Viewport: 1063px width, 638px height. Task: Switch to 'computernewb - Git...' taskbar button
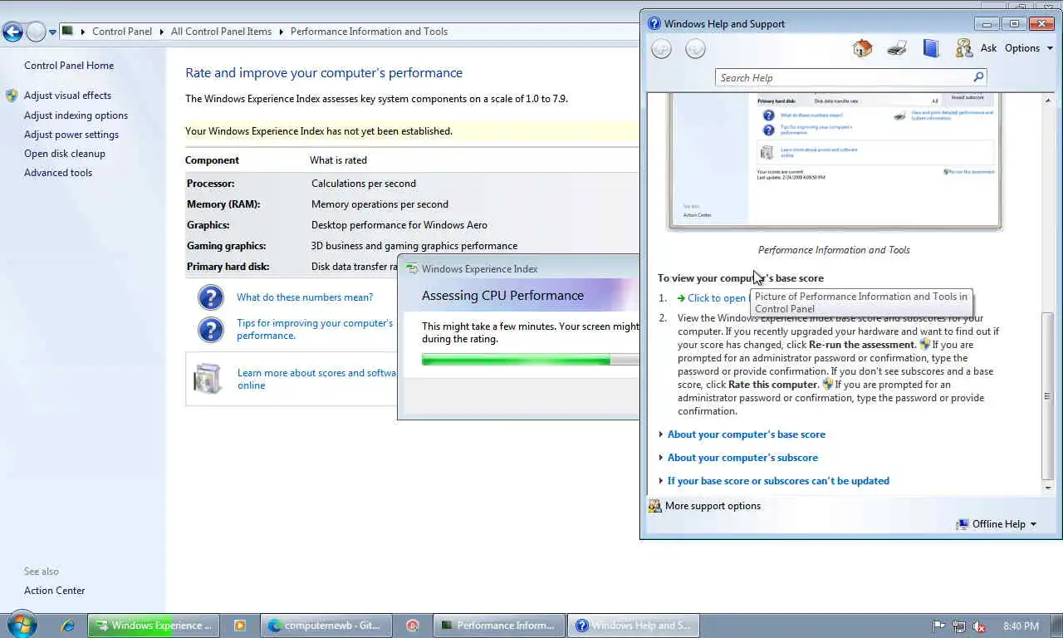coord(326,626)
